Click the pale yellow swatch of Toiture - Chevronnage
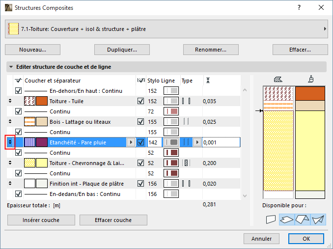 click(x=42, y=163)
